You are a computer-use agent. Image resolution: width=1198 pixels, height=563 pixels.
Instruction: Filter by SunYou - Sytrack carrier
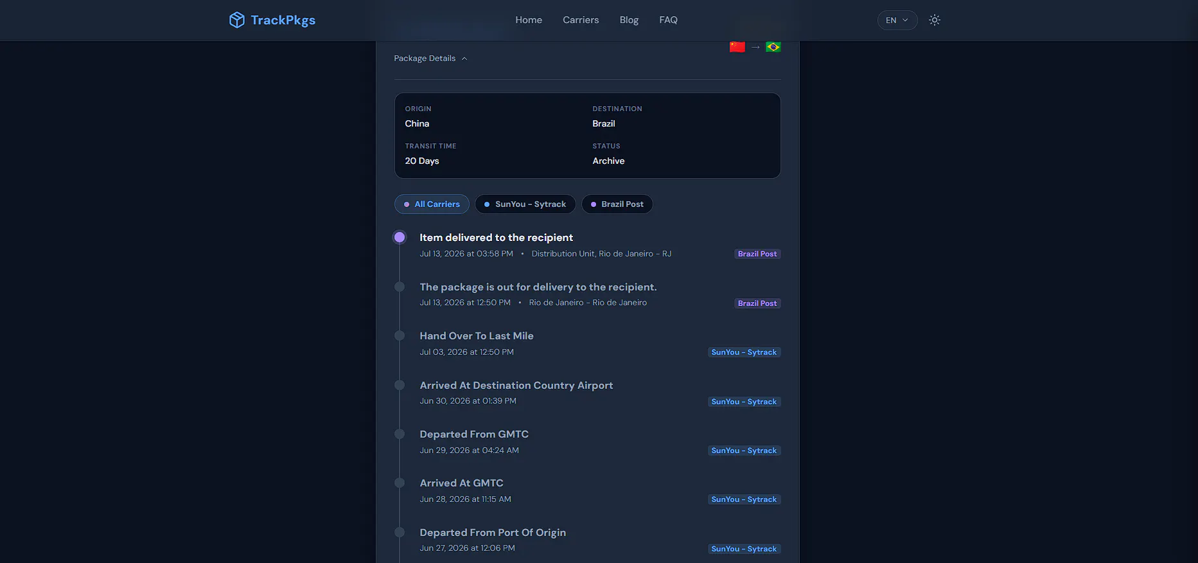[x=525, y=204]
